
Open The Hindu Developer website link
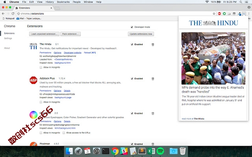[x=72, y=53]
